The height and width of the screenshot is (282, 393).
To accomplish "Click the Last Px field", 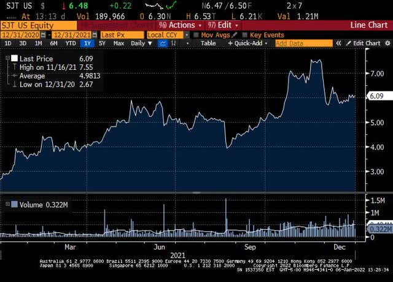I will (122, 35).
